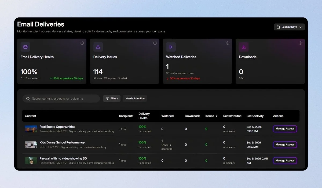Manage Access for Paywall with no video row

pos(285,161)
